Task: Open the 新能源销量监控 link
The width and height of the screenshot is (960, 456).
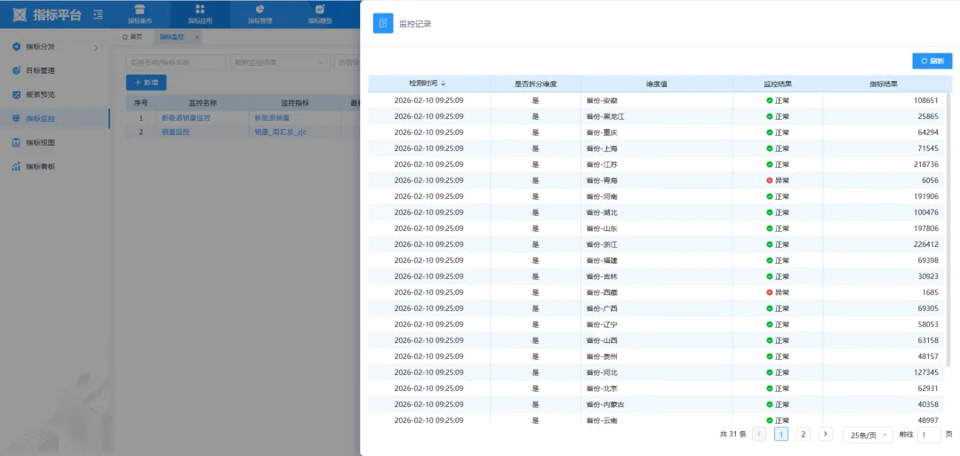Action: coord(186,117)
